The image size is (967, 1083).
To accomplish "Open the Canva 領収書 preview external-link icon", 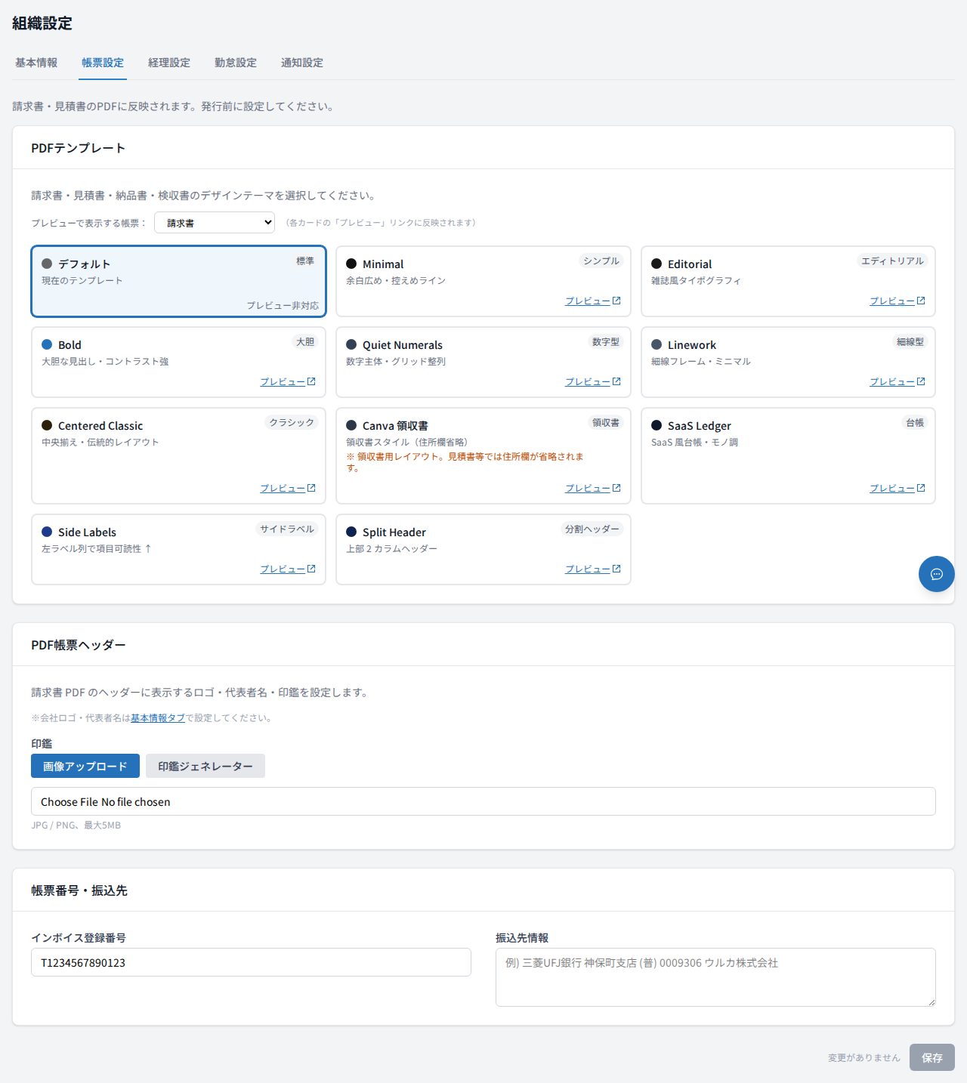I will tap(616, 488).
